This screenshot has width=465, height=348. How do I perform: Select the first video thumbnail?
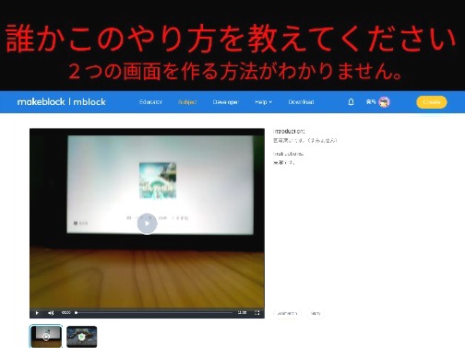pyautogui.click(x=46, y=337)
